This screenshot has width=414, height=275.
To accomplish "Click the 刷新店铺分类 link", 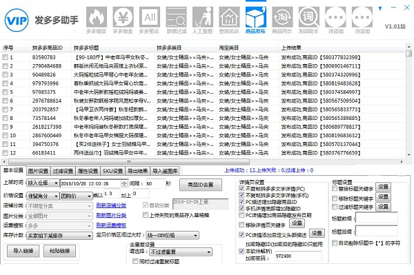I will tap(111, 205).
